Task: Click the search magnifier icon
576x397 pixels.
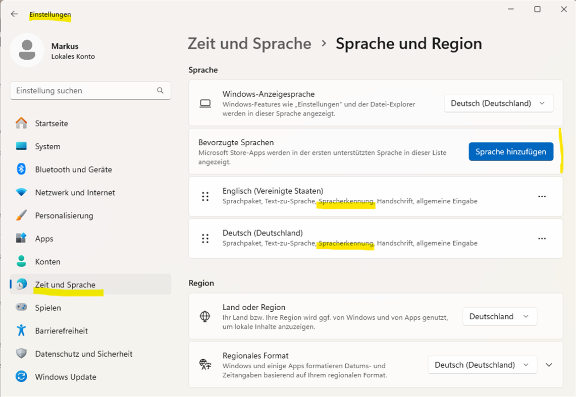Action: pos(160,91)
